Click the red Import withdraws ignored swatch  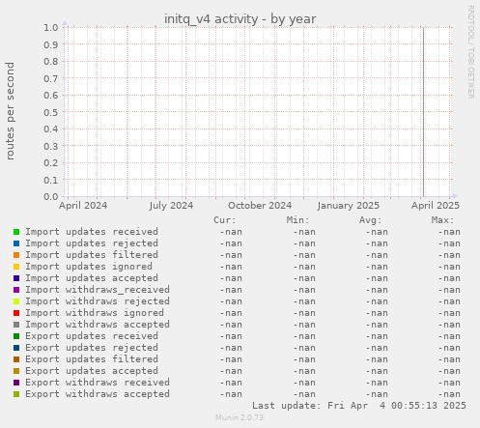[x=16, y=313]
